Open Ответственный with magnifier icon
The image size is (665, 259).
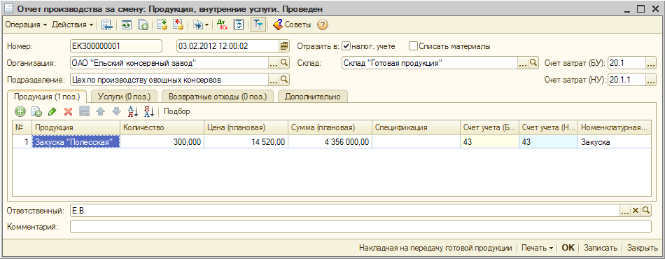click(x=646, y=210)
